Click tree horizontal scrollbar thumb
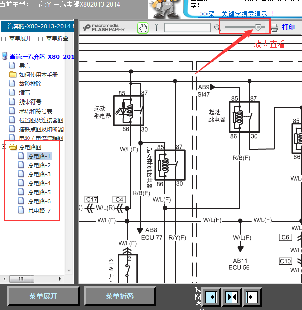The image size is (302, 310). pyautogui.click(x=22, y=279)
